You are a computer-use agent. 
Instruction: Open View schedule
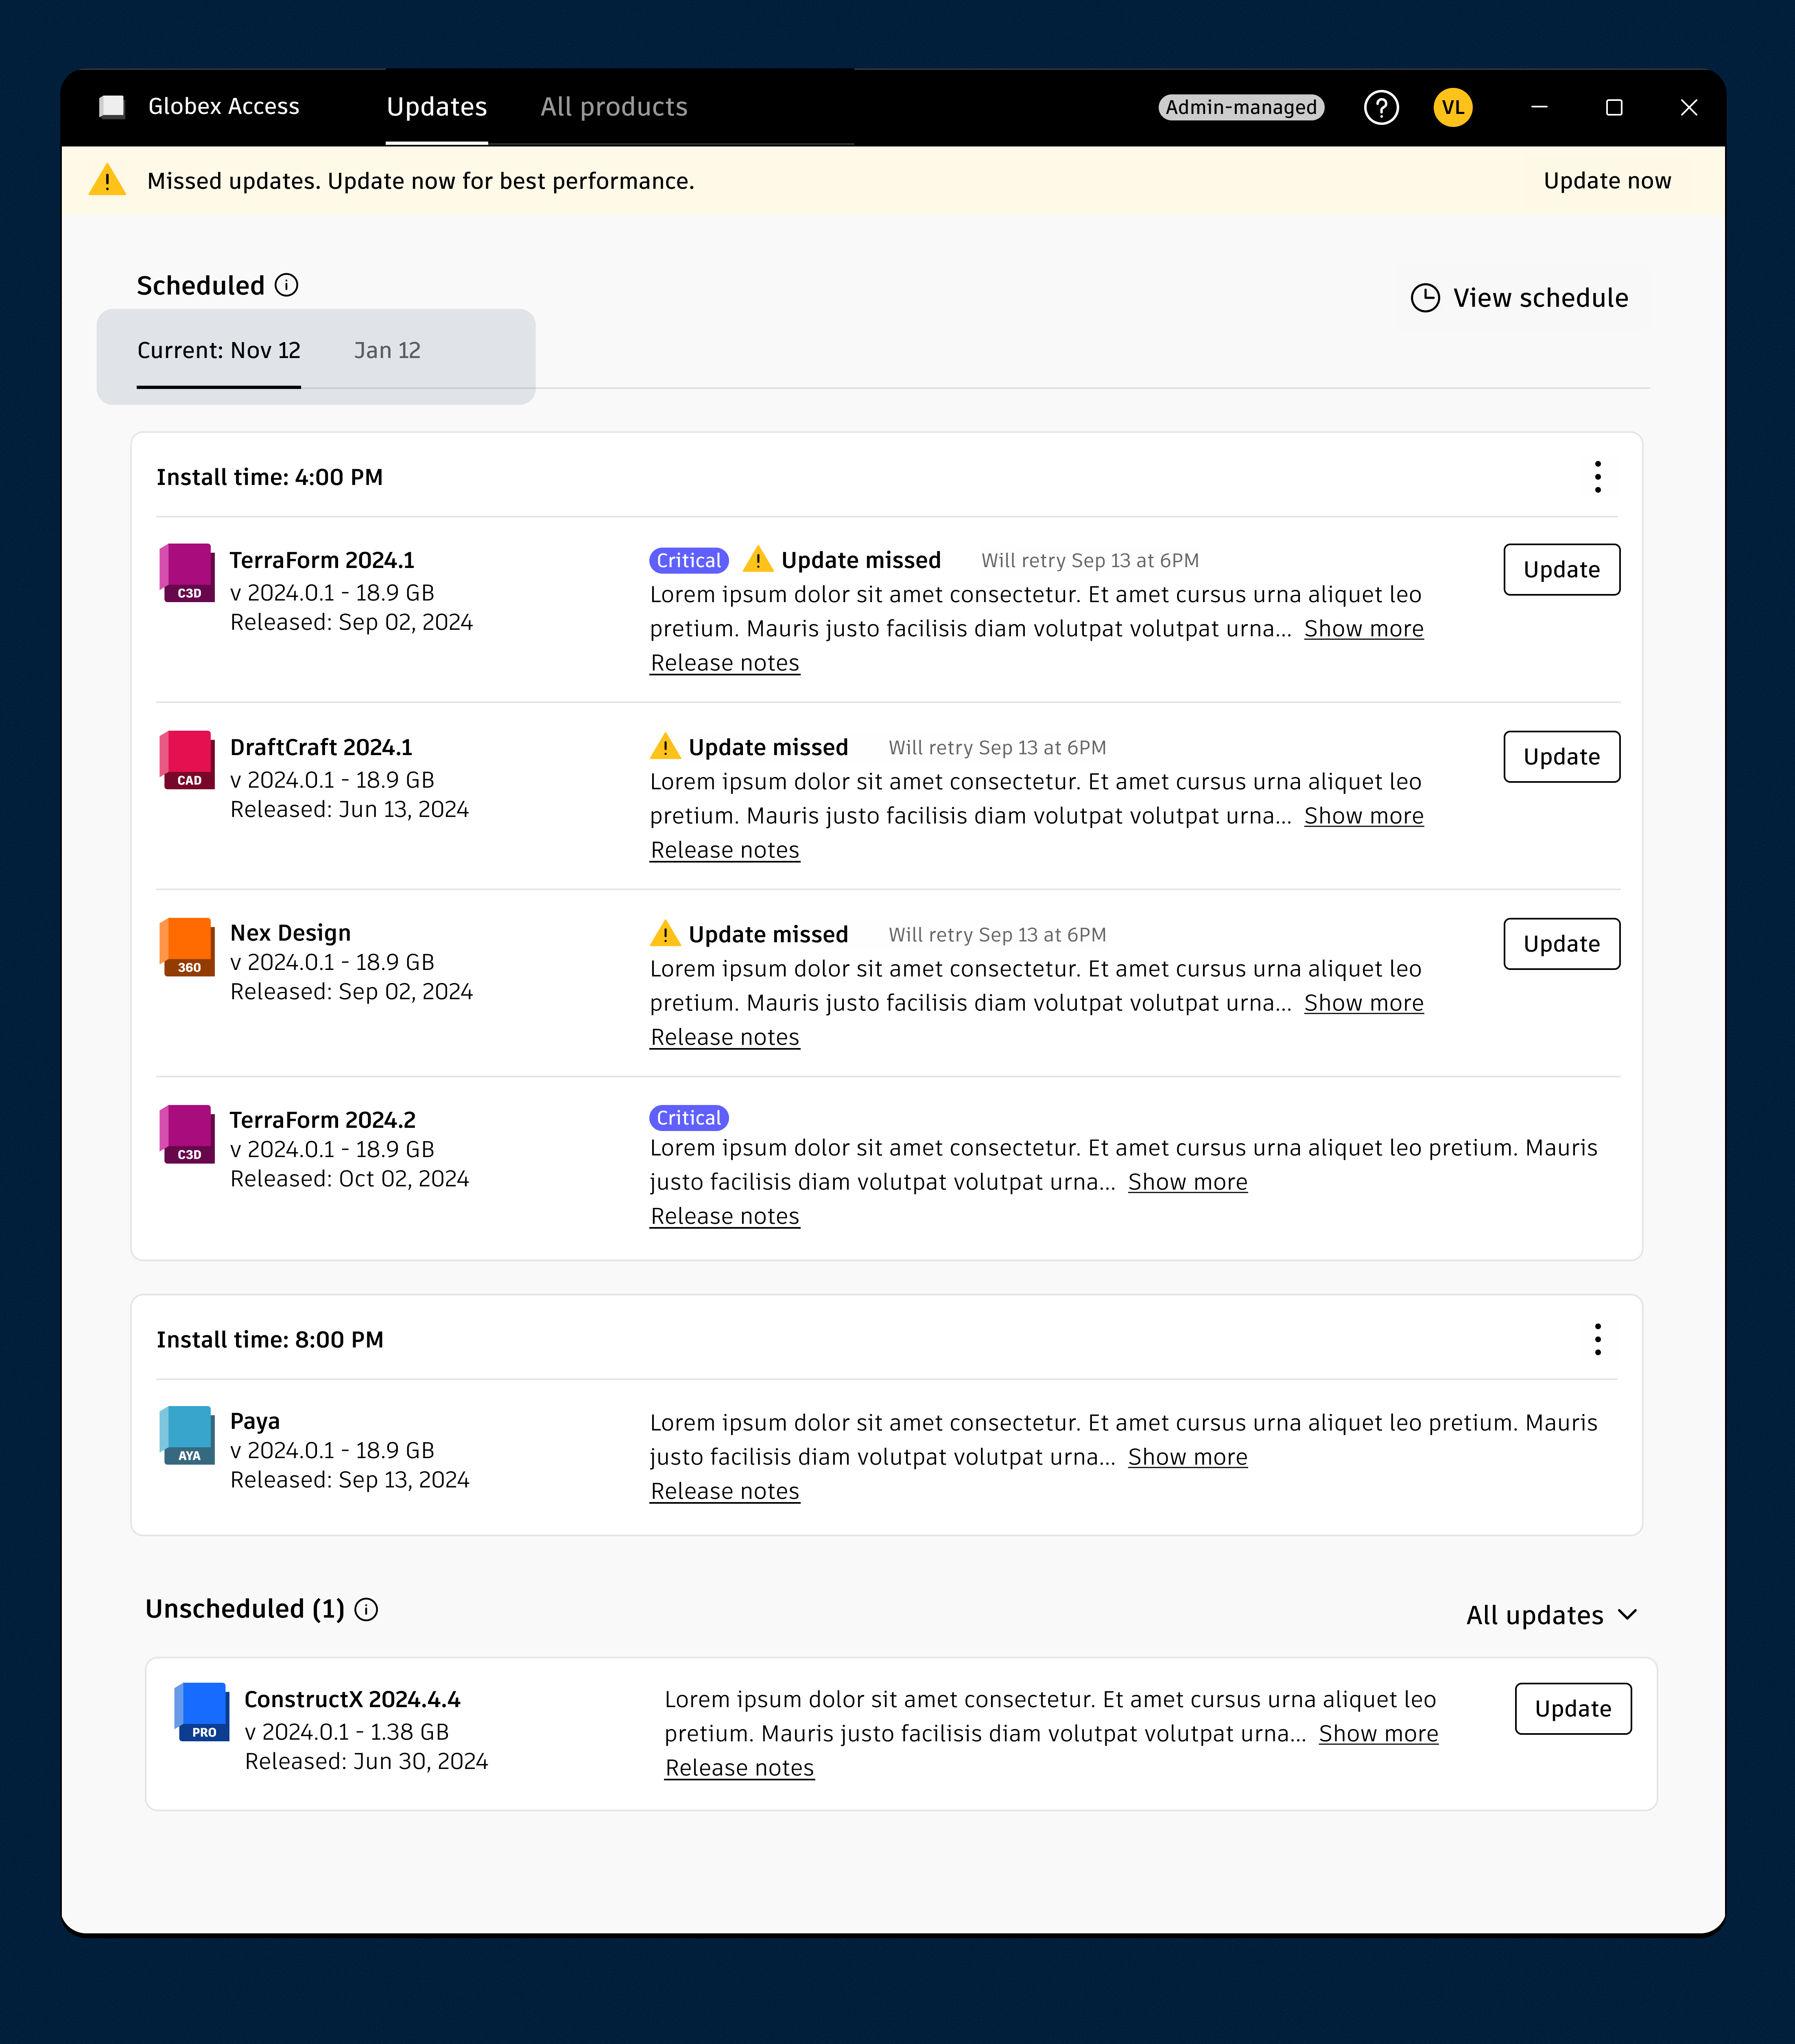(1520, 298)
